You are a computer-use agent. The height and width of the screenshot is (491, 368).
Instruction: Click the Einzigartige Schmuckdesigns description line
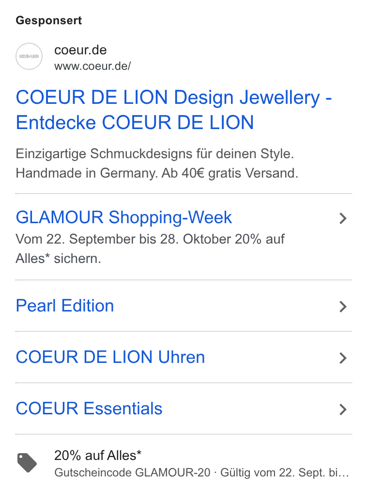pyautogui.click(x=155, y=154)
